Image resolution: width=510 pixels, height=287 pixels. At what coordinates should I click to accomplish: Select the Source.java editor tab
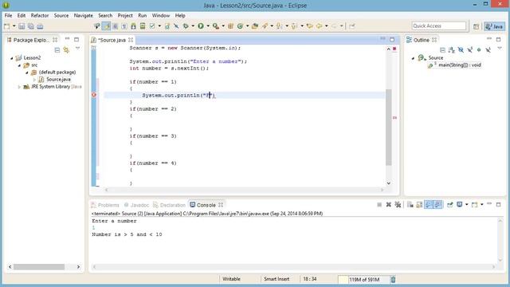(x=112, y=40)
